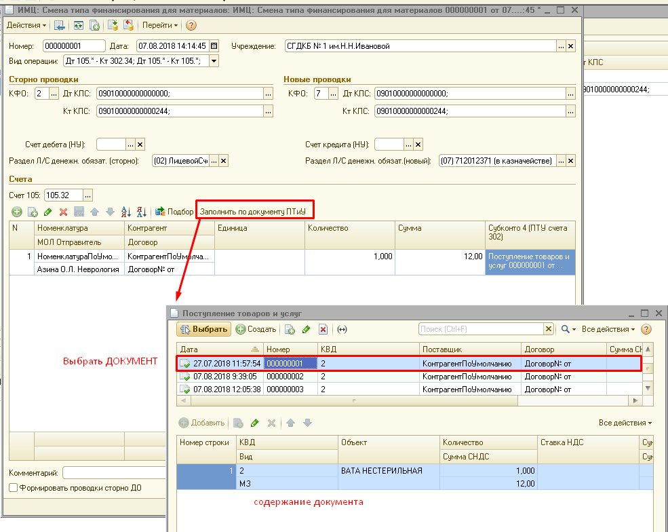The height and width of the screenshot is (532, 668).
Task: Clear the search box in Поступление window
Action: click(549, 329)
